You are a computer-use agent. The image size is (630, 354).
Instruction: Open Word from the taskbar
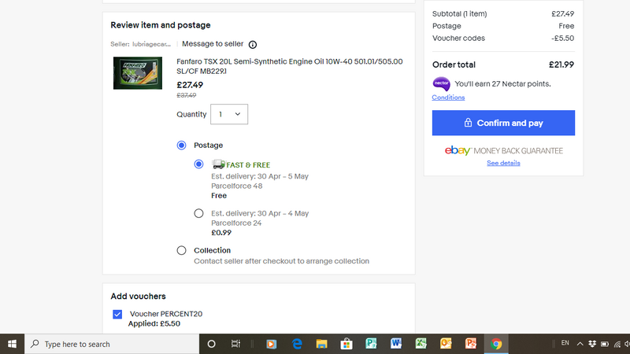pos(396,344)
